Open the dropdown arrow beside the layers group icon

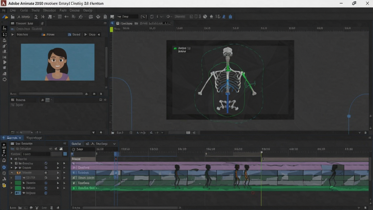(54, 17)
